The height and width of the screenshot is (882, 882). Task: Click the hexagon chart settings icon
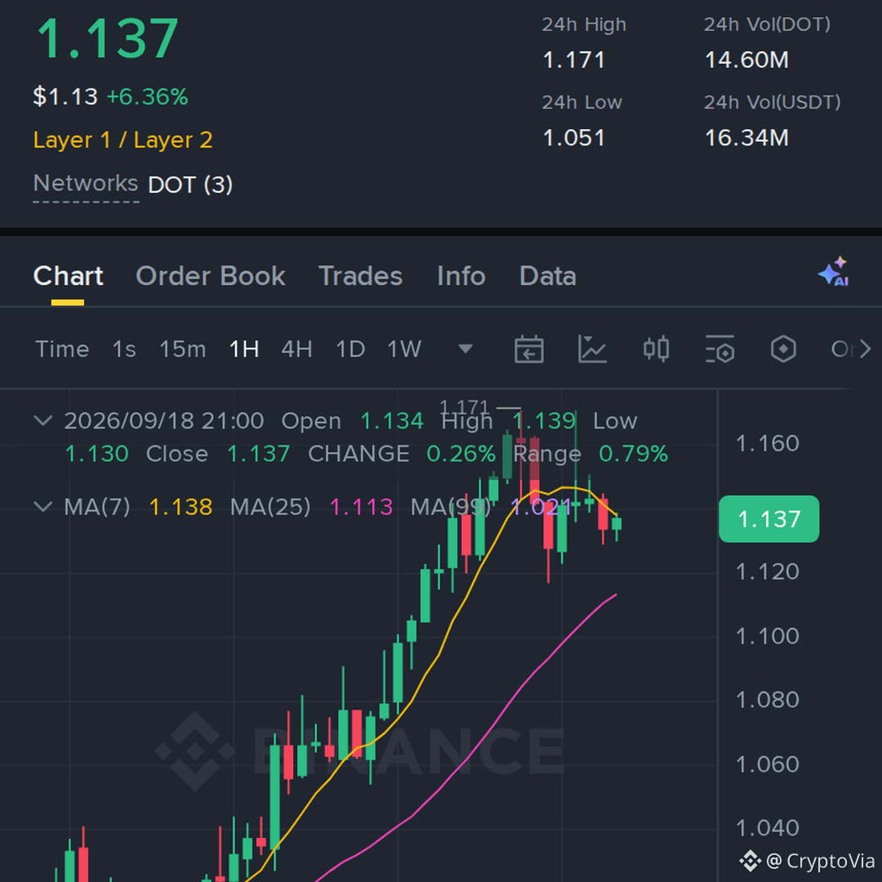tap(783, 350)
